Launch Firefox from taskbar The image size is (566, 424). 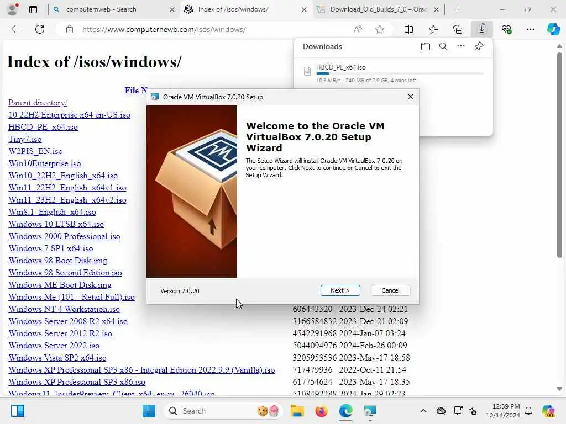(321, 411)
